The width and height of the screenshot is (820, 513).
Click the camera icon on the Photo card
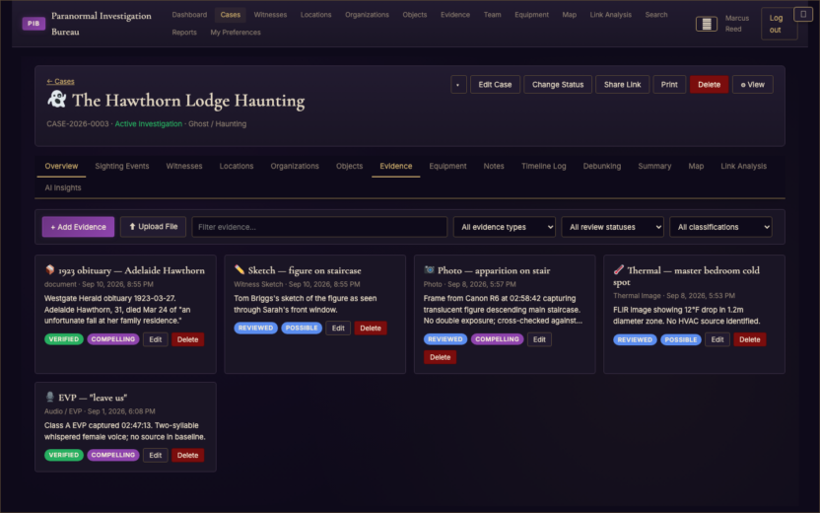(x=429, y=269)
